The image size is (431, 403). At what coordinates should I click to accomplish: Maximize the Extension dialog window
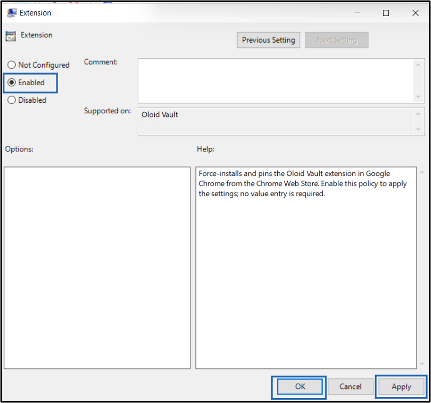(x=386, y=13)
